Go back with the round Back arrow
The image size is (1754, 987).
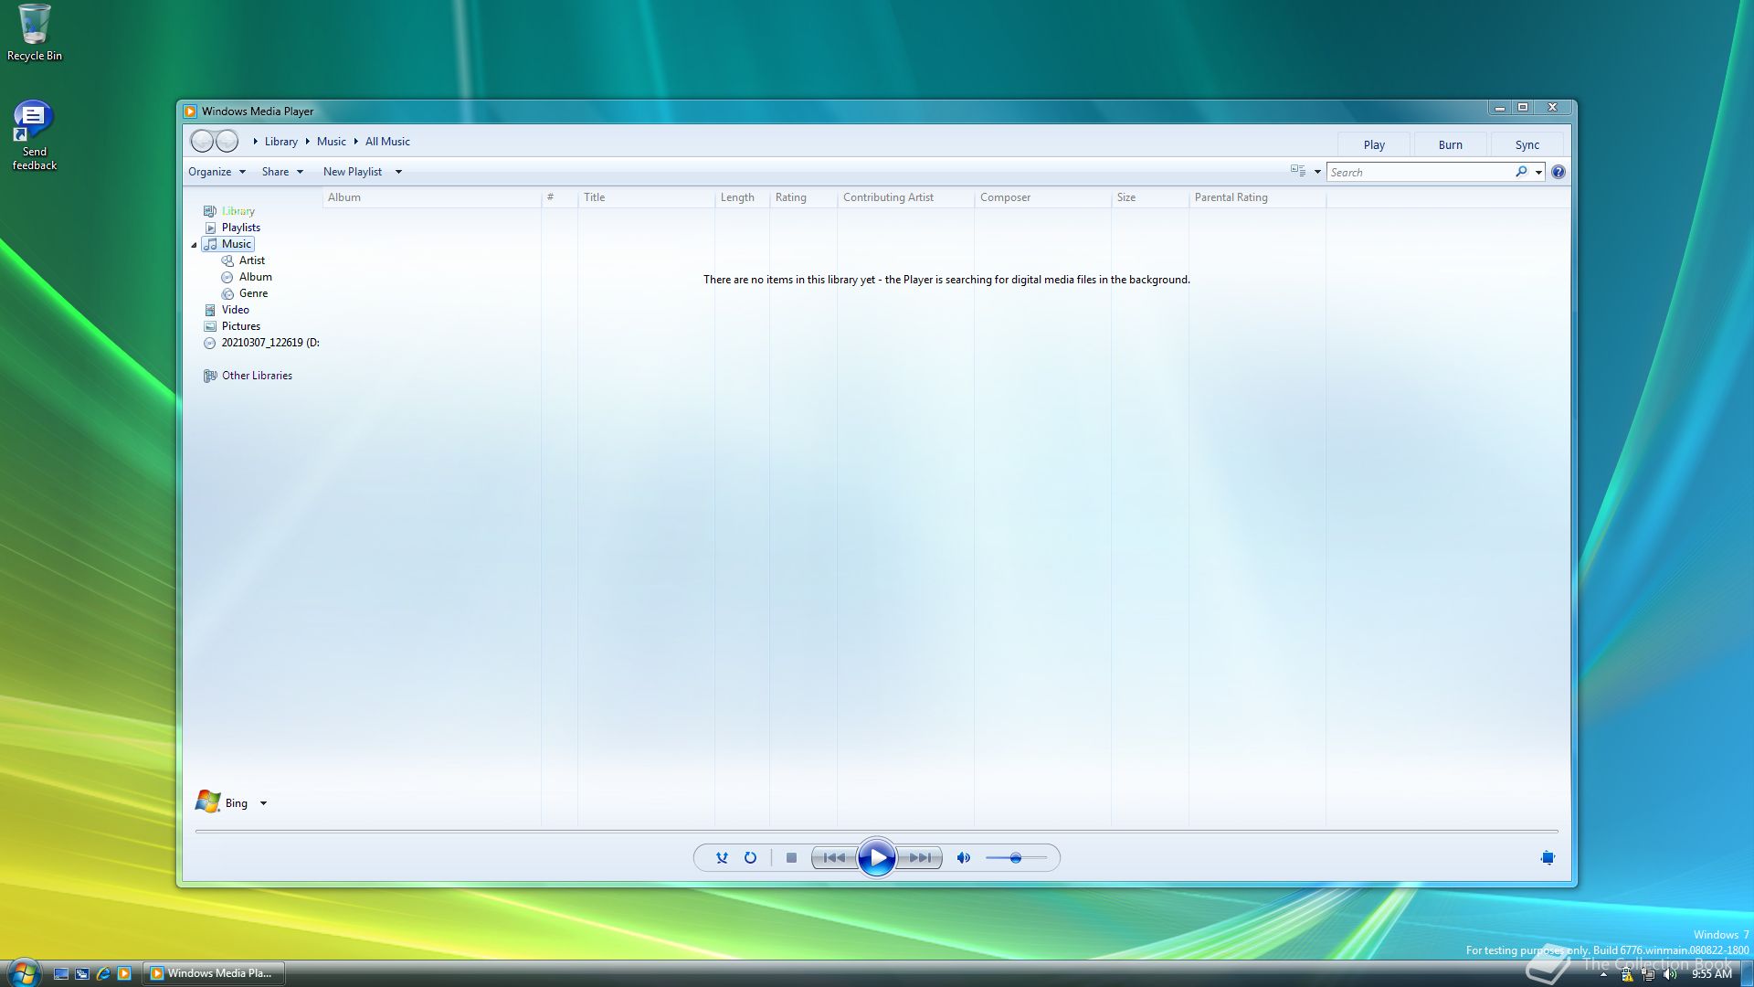click(x=202, y=142)
